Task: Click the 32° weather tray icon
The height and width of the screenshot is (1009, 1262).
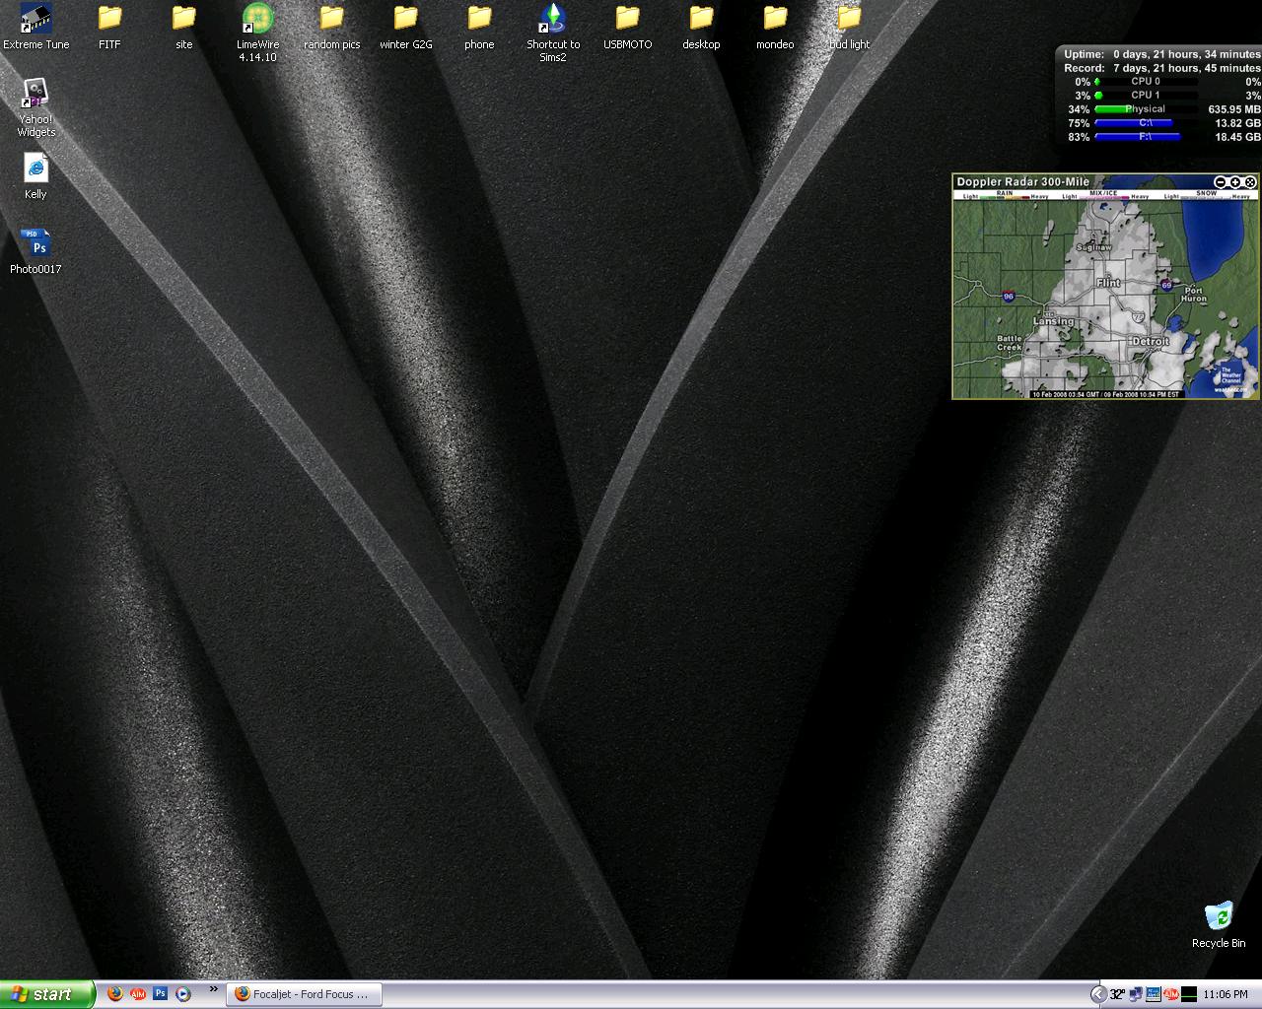Action: (1117, 994)
